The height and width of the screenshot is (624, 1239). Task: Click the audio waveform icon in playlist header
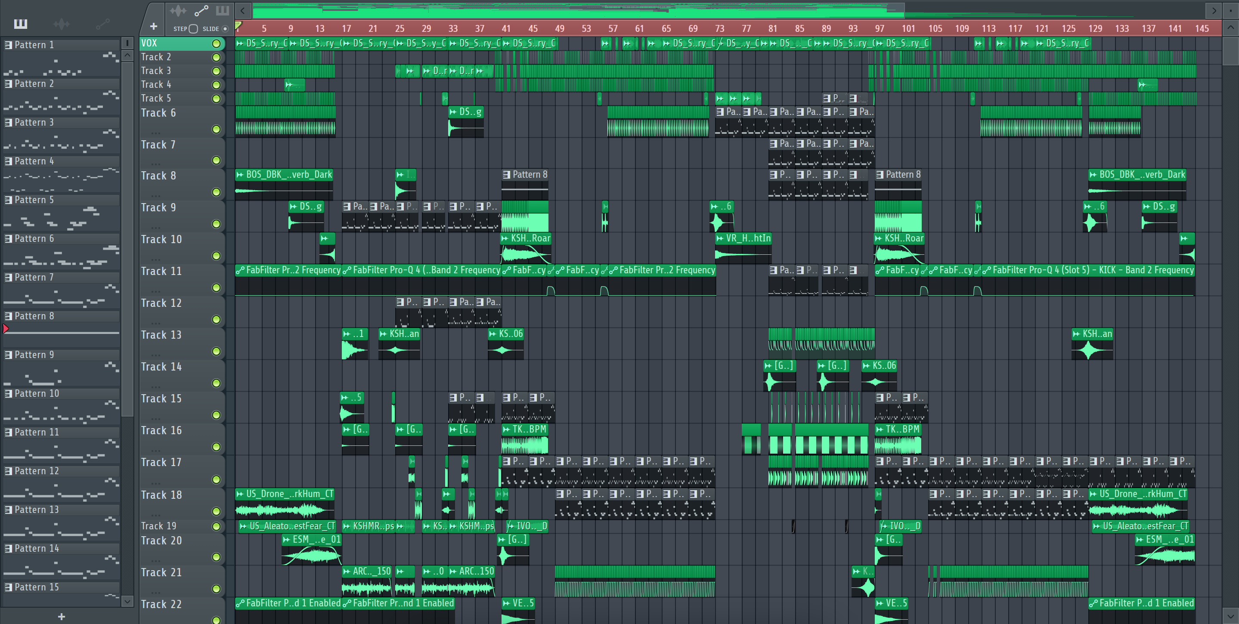pyautogui.click(x=178, y=10)
